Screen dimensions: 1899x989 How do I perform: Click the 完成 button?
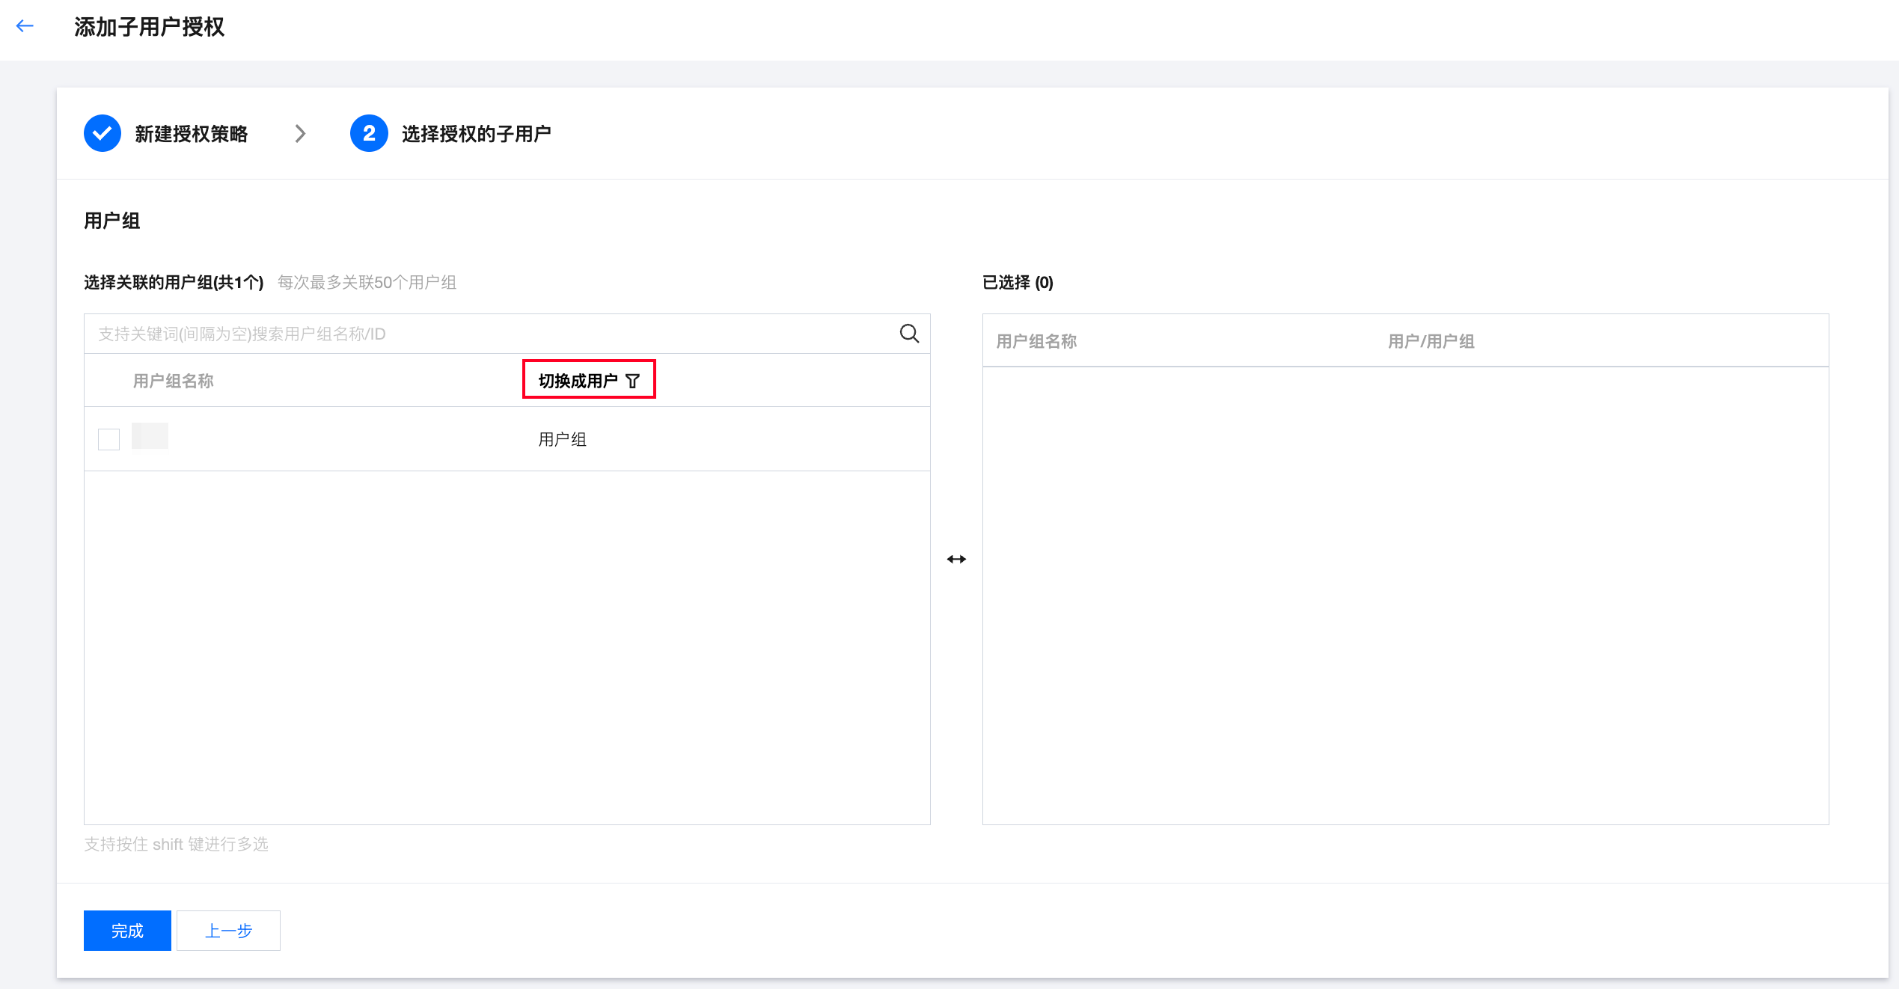(x=127, y=931)
